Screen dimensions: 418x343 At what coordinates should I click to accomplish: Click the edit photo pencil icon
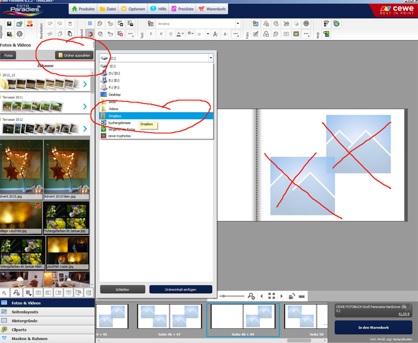coord(255,34)
